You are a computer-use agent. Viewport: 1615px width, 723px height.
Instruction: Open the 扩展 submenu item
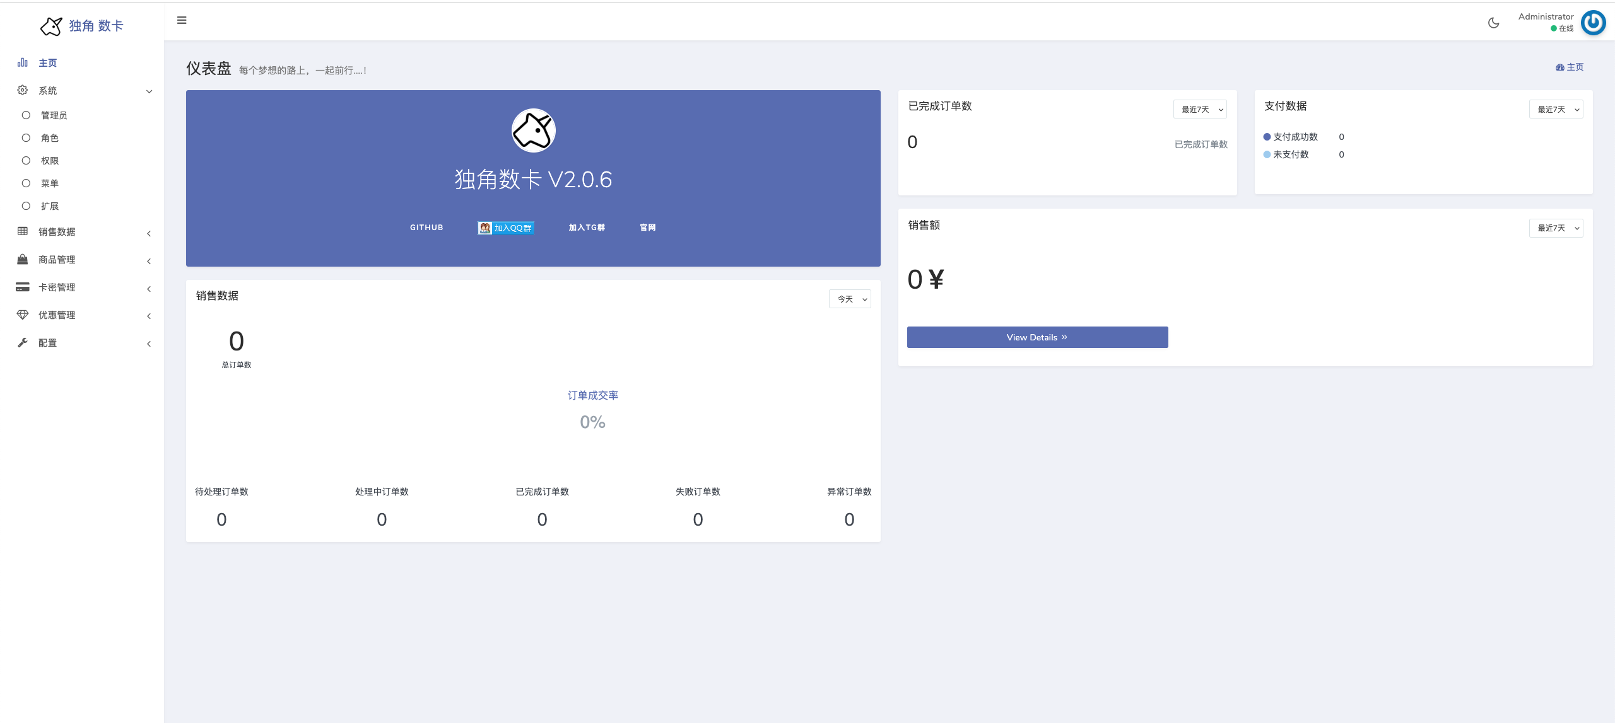[x=49, y=206]
